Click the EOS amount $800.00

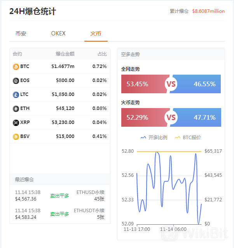click(x=65, y=80)
